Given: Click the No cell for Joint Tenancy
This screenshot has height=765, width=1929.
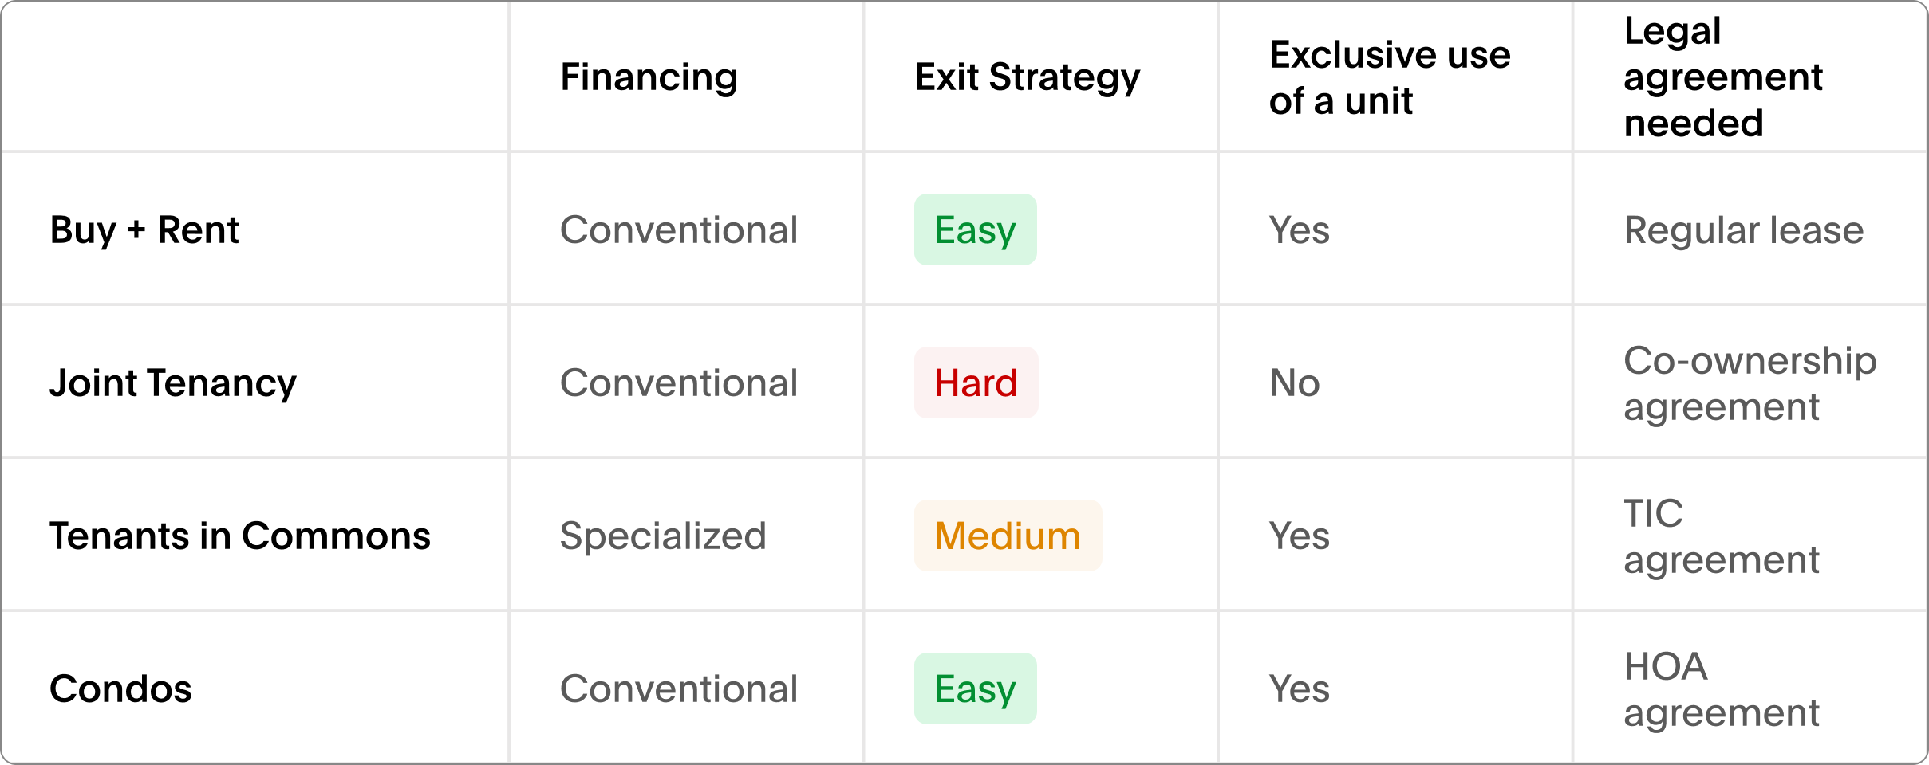Looking at the screenshot, I should pyautogui.click(x=1295, y=383).
